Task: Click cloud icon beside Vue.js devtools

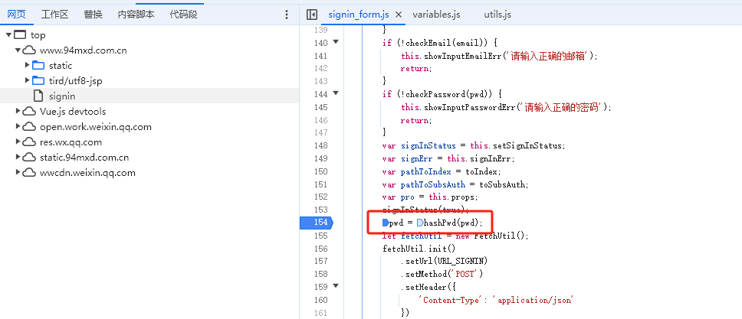Action: (x=29, y=112)
